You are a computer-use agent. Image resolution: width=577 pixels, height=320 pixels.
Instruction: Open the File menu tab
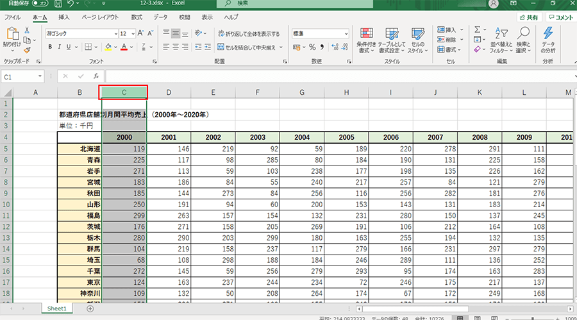12,17
